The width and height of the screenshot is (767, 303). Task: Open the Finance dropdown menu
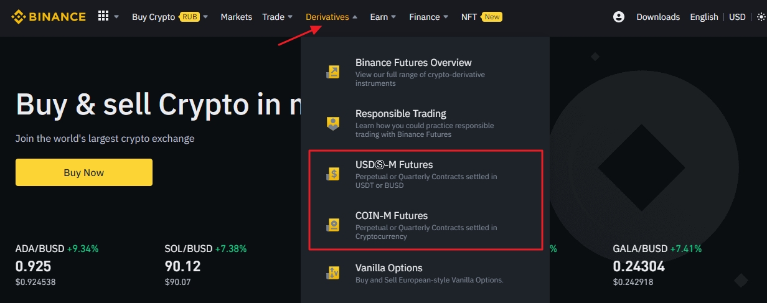[428, 17]
